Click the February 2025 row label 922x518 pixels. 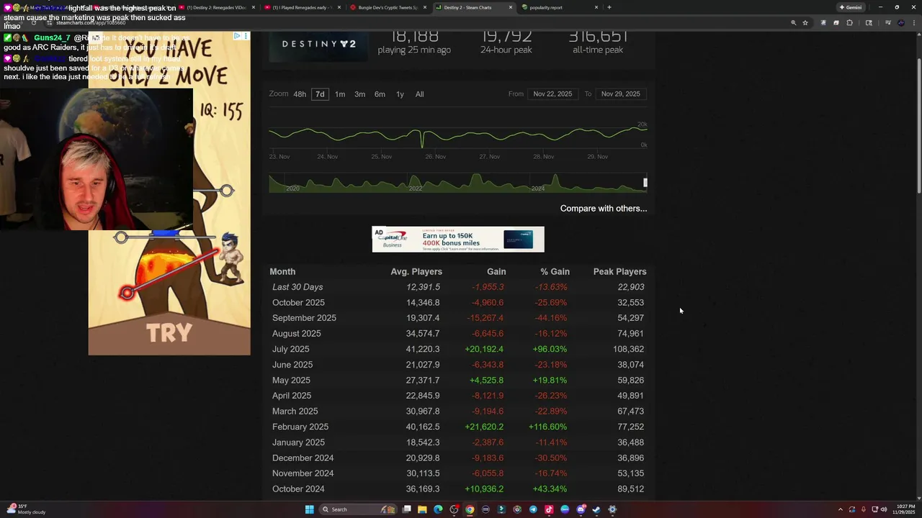tap(300, 427)
